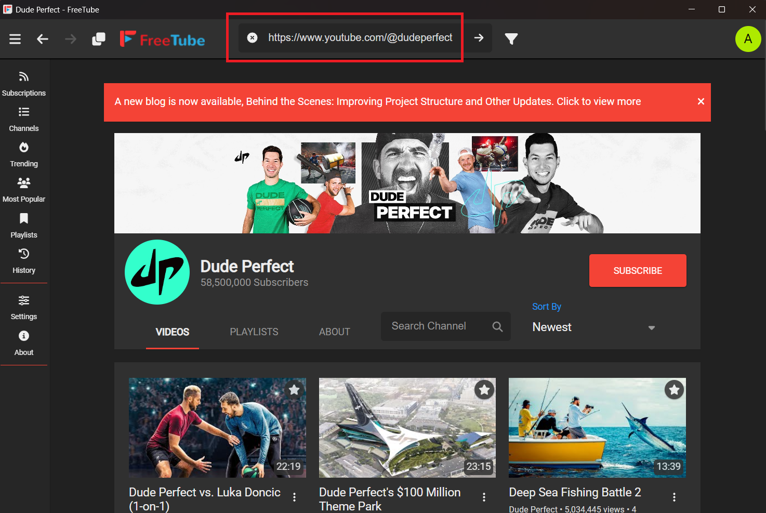The width and height of the screenshot is (766, 513).
Task: Click the Dude Perfect channel avatar
Action: coord(157,272)
